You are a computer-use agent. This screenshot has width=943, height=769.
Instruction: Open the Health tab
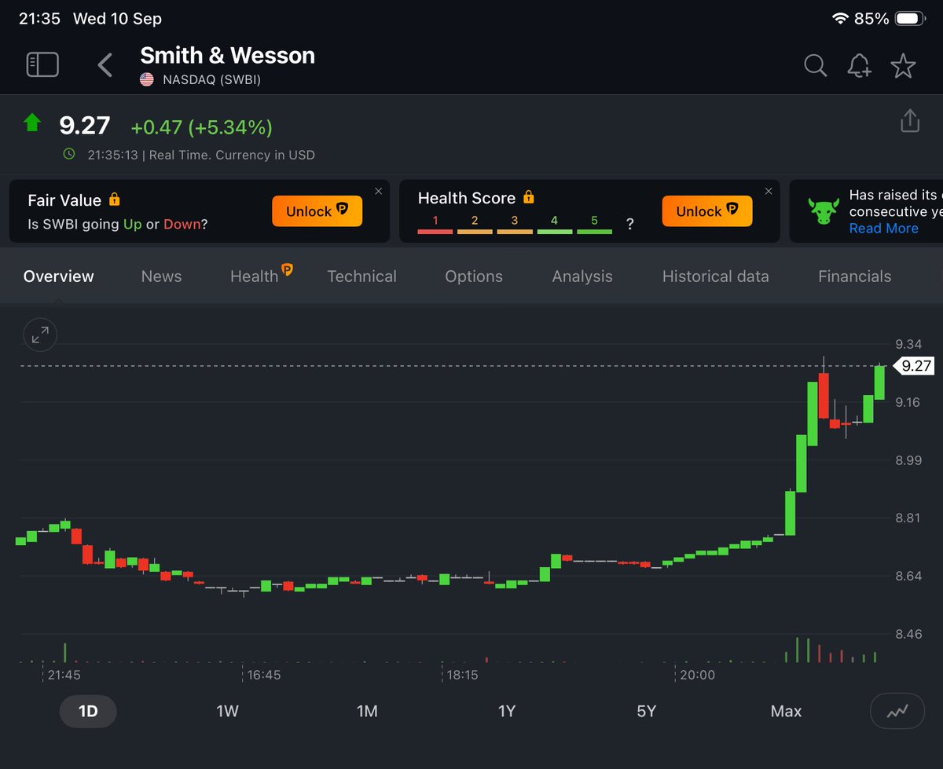[x=254, y=276]
